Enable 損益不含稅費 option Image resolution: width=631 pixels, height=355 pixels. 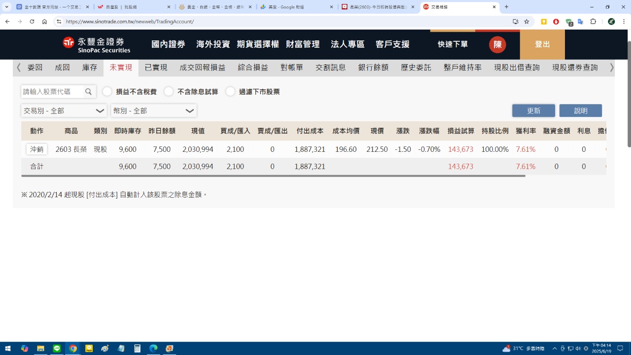click(x=107, y=92)
